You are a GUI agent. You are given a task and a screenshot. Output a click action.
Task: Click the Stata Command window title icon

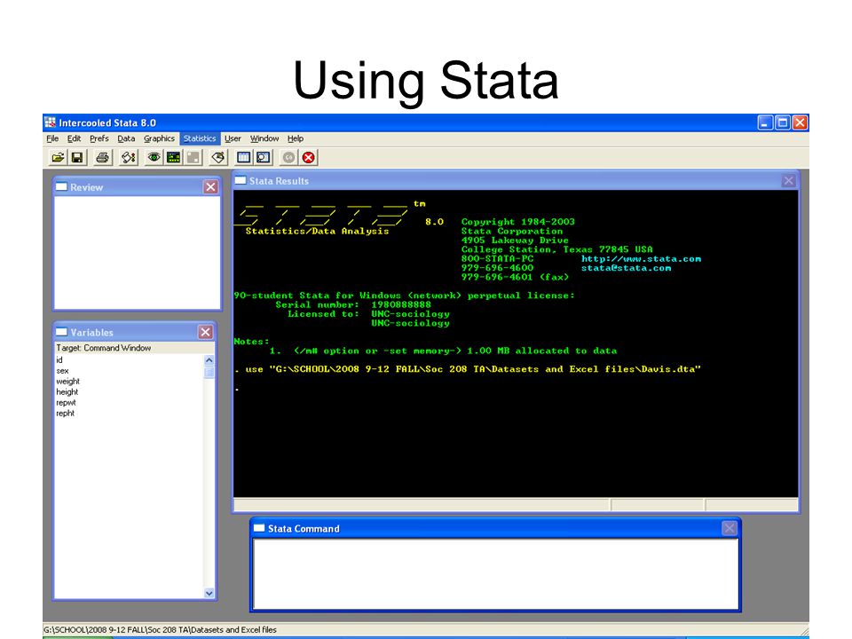(258, 528)
